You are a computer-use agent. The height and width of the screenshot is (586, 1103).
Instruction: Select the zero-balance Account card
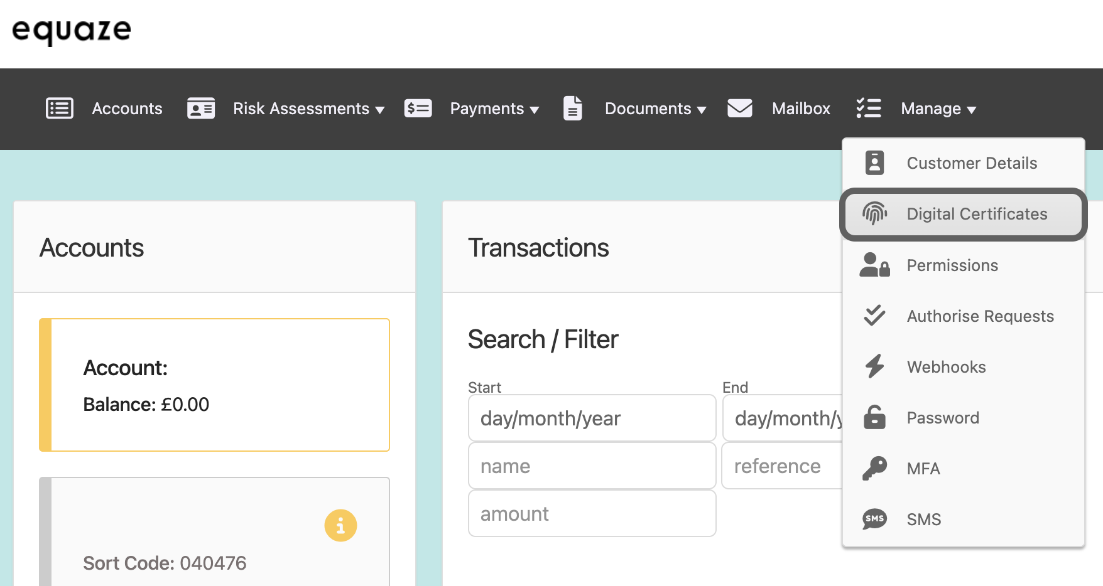pyautogui.click(x=214, y=385)
